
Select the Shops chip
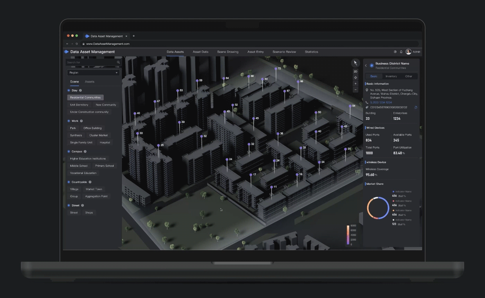pos(89,213)
